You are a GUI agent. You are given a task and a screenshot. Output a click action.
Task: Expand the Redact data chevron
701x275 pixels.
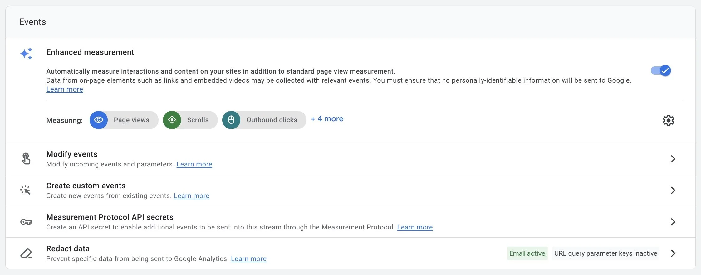coord(673,253)
